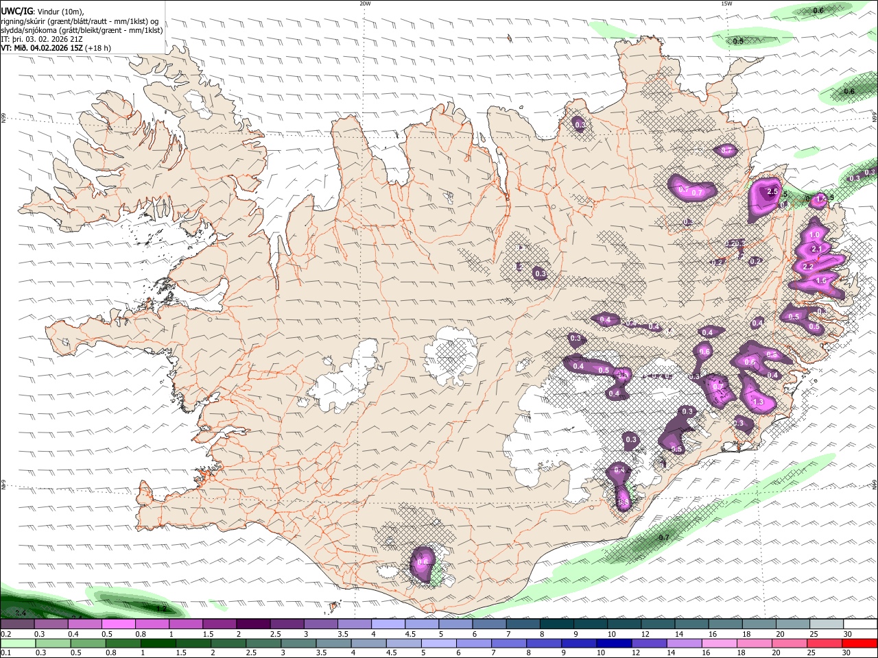Screen dimensions: 878x658
Task: Click the title text 'UWC/IG: Vindur (10m)'
Action: (x=43, y=12)
